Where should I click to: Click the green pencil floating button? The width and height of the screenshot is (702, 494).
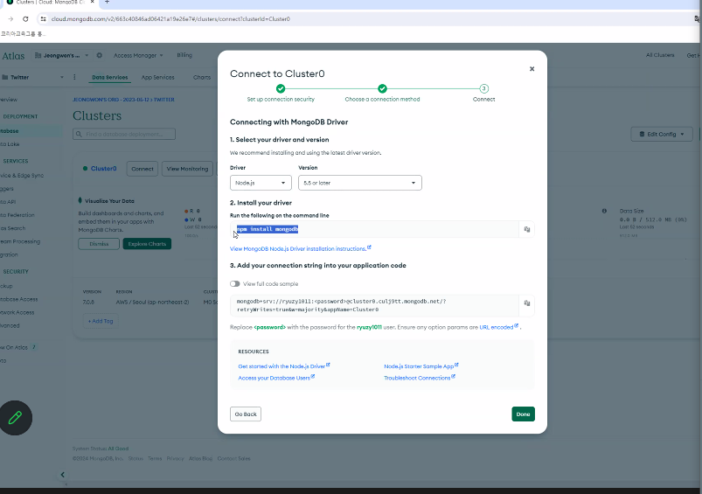pos(16,418)
